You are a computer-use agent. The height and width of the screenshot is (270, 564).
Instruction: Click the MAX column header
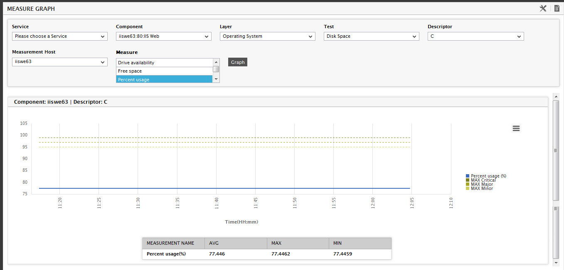(298, 243)
